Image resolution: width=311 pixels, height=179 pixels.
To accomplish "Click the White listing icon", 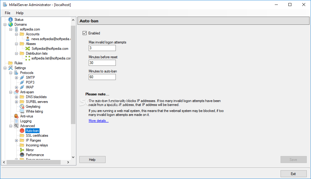I will pos(22,111).
